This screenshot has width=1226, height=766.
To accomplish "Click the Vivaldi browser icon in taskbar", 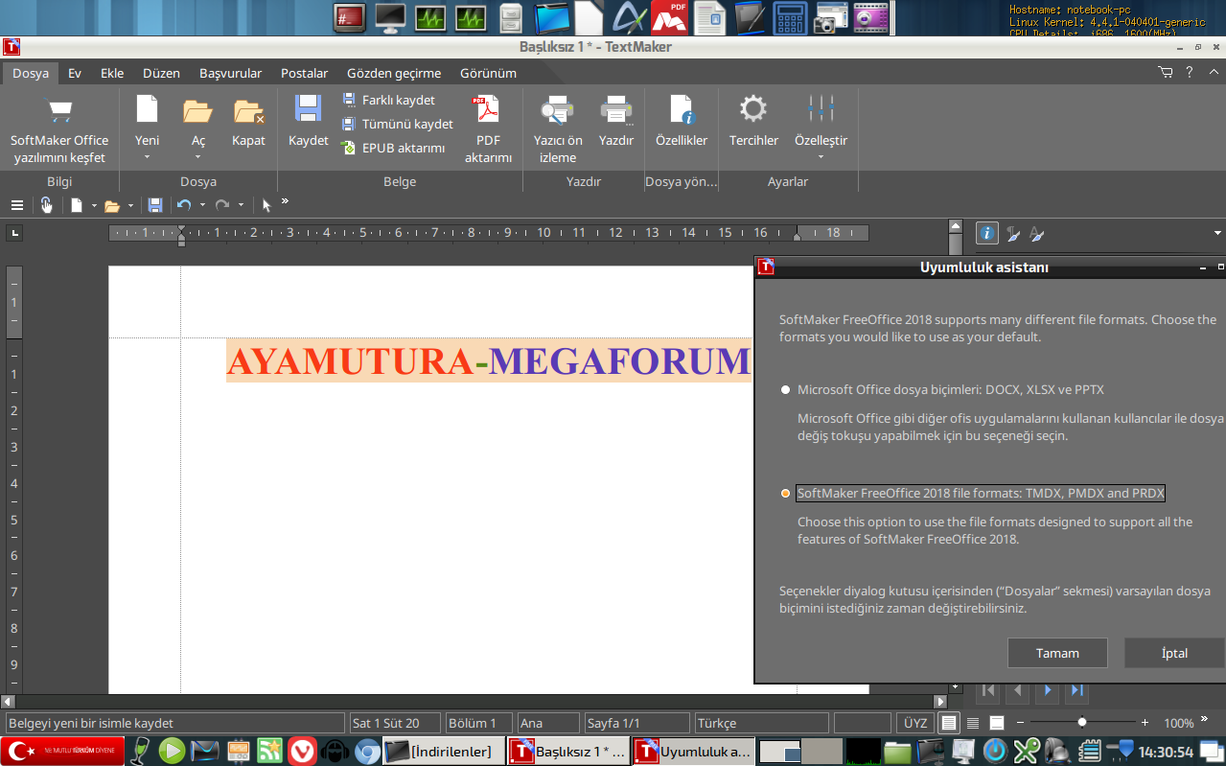I will 301,751.
